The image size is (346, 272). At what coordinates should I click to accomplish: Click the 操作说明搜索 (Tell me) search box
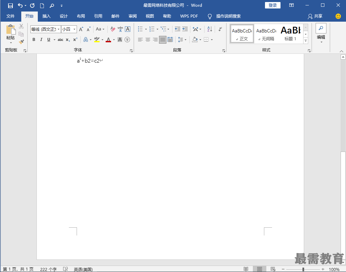coord(229,16)
